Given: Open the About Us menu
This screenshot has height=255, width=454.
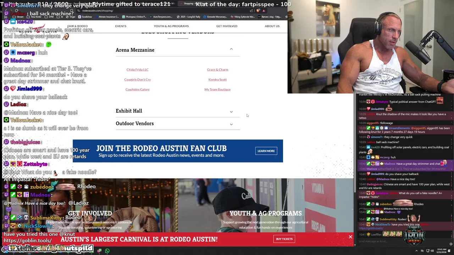Looking at the screenshot, I should coord(272,26).
